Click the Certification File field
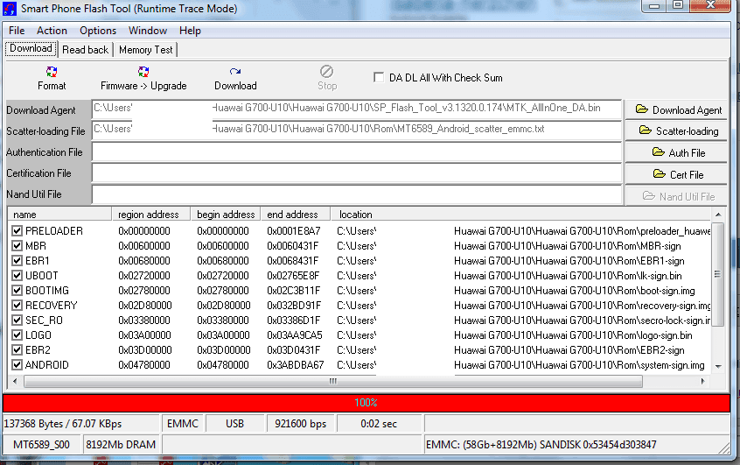The image size is (740, 465). (x=356, y=173)
